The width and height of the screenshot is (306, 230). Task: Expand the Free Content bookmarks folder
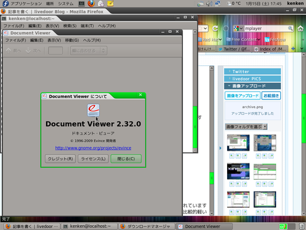243,40
